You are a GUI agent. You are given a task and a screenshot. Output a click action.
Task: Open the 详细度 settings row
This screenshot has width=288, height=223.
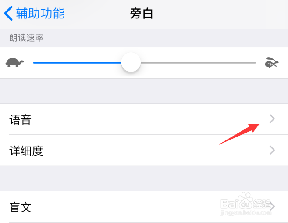(144, 150)
